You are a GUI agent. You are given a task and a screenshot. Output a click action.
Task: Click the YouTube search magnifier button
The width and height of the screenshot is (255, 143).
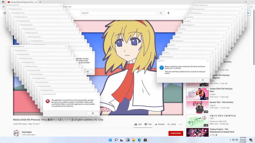[161, 13]
